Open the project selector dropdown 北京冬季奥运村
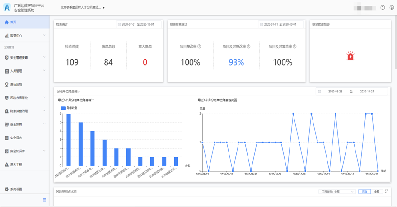 coord(83,8)
